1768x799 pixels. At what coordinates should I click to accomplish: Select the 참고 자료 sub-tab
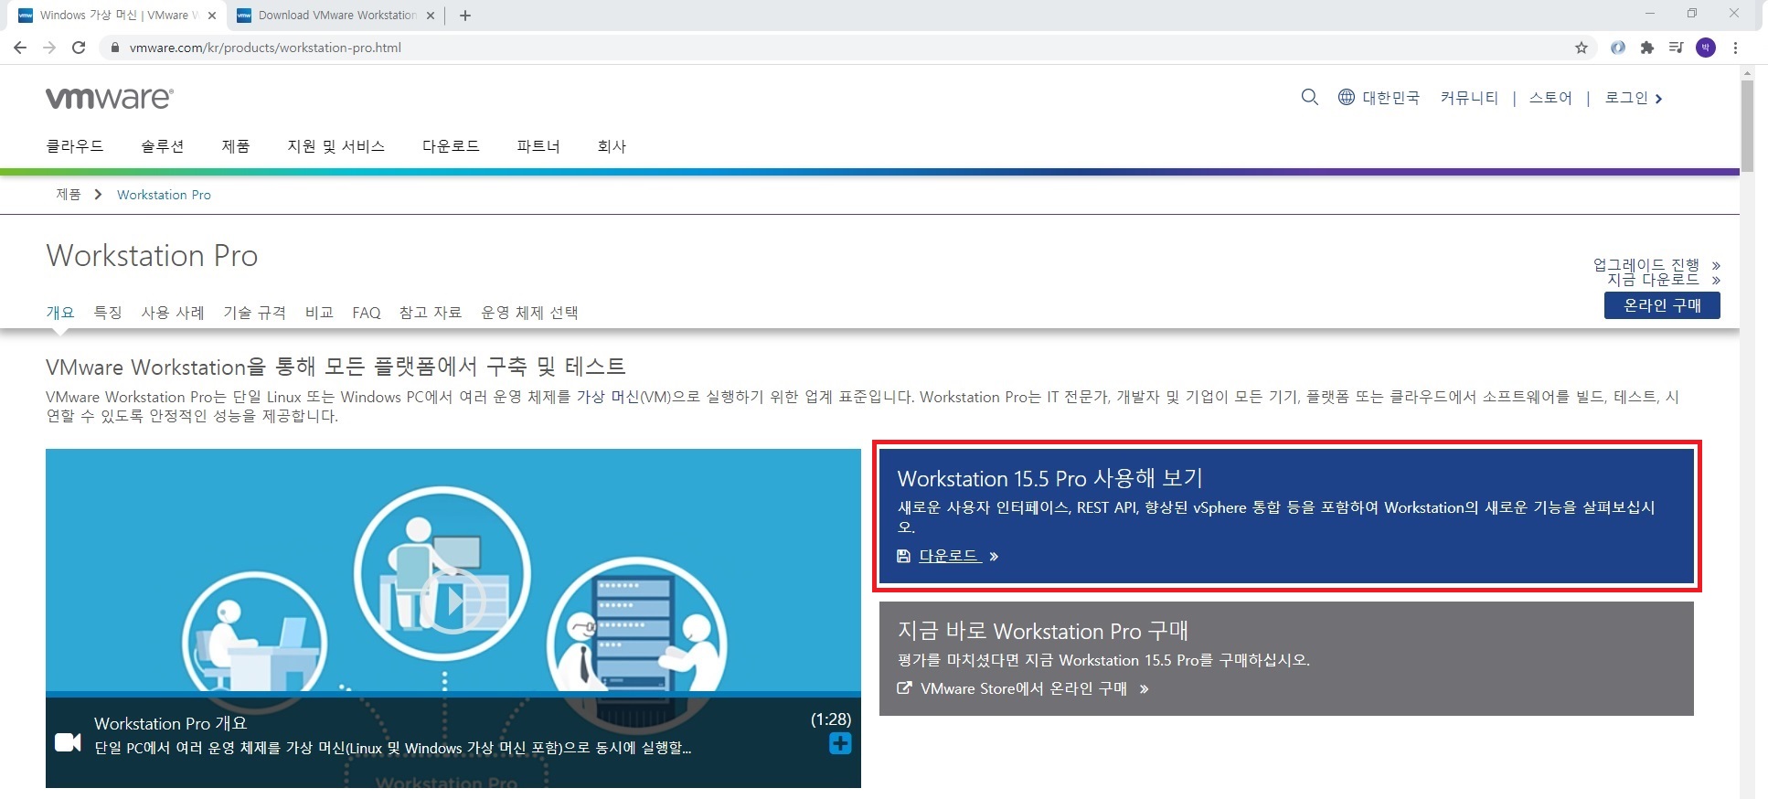[x=431, y=313]
